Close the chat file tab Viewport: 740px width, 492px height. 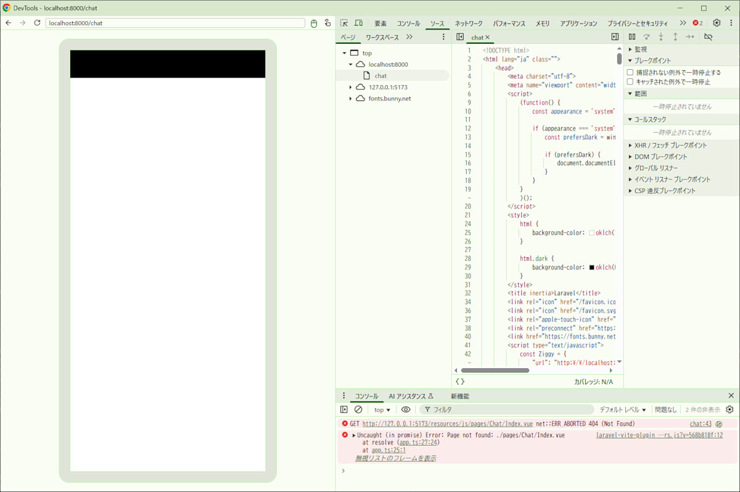[x=487, y=38]
